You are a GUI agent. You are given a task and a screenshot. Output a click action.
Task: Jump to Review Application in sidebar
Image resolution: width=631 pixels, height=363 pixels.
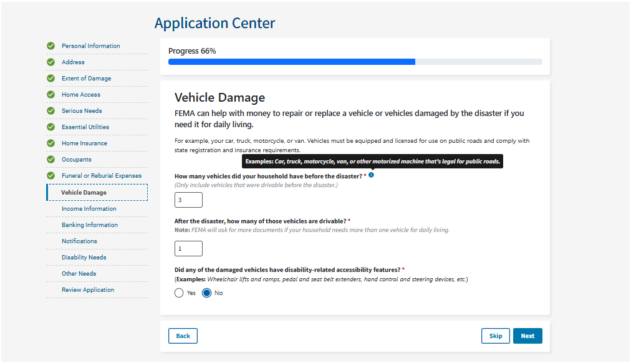(x=87, y=290)
